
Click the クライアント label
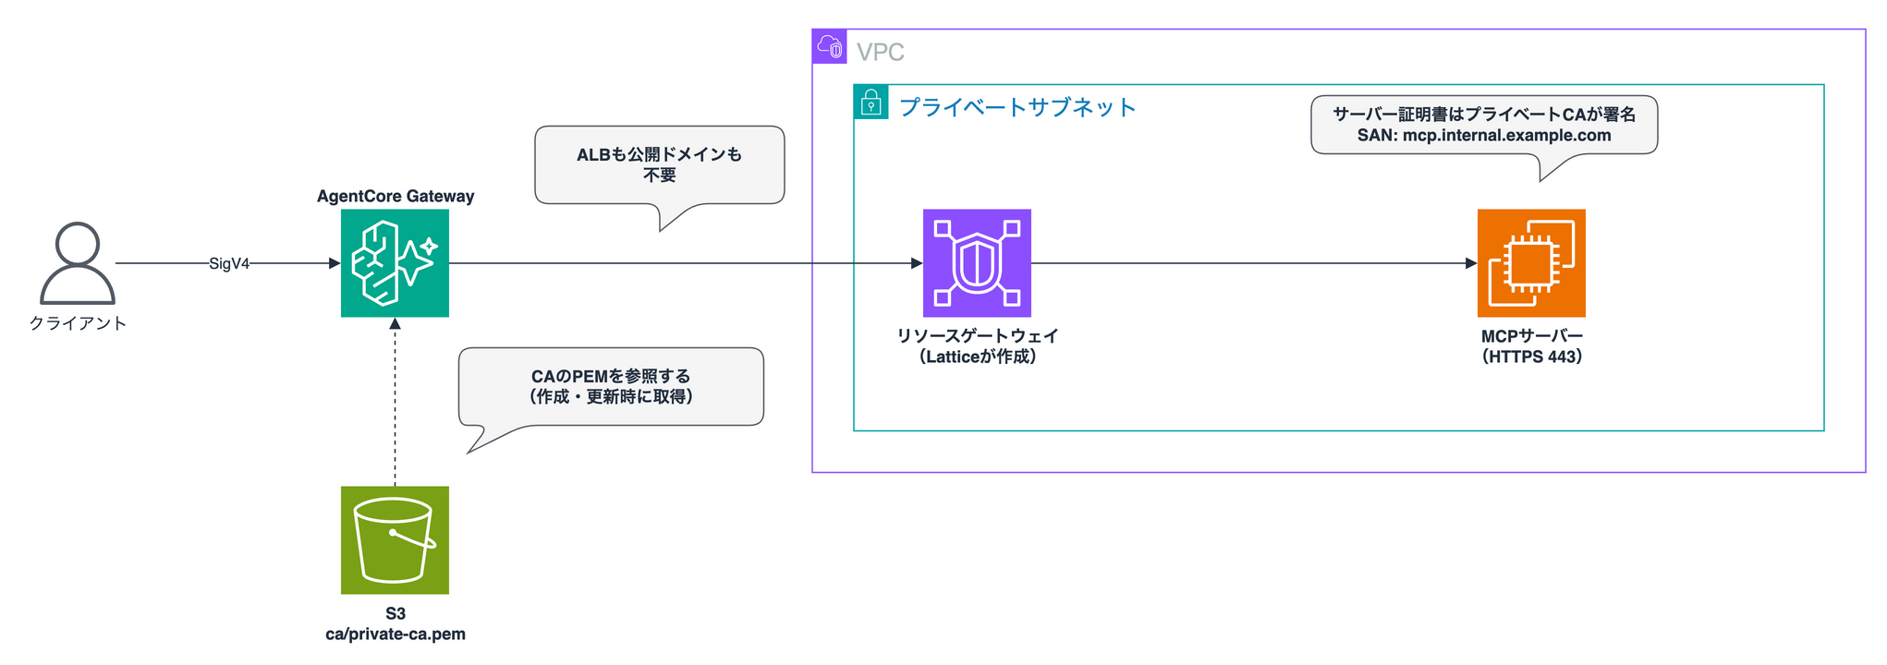click(x=78, y=323)
